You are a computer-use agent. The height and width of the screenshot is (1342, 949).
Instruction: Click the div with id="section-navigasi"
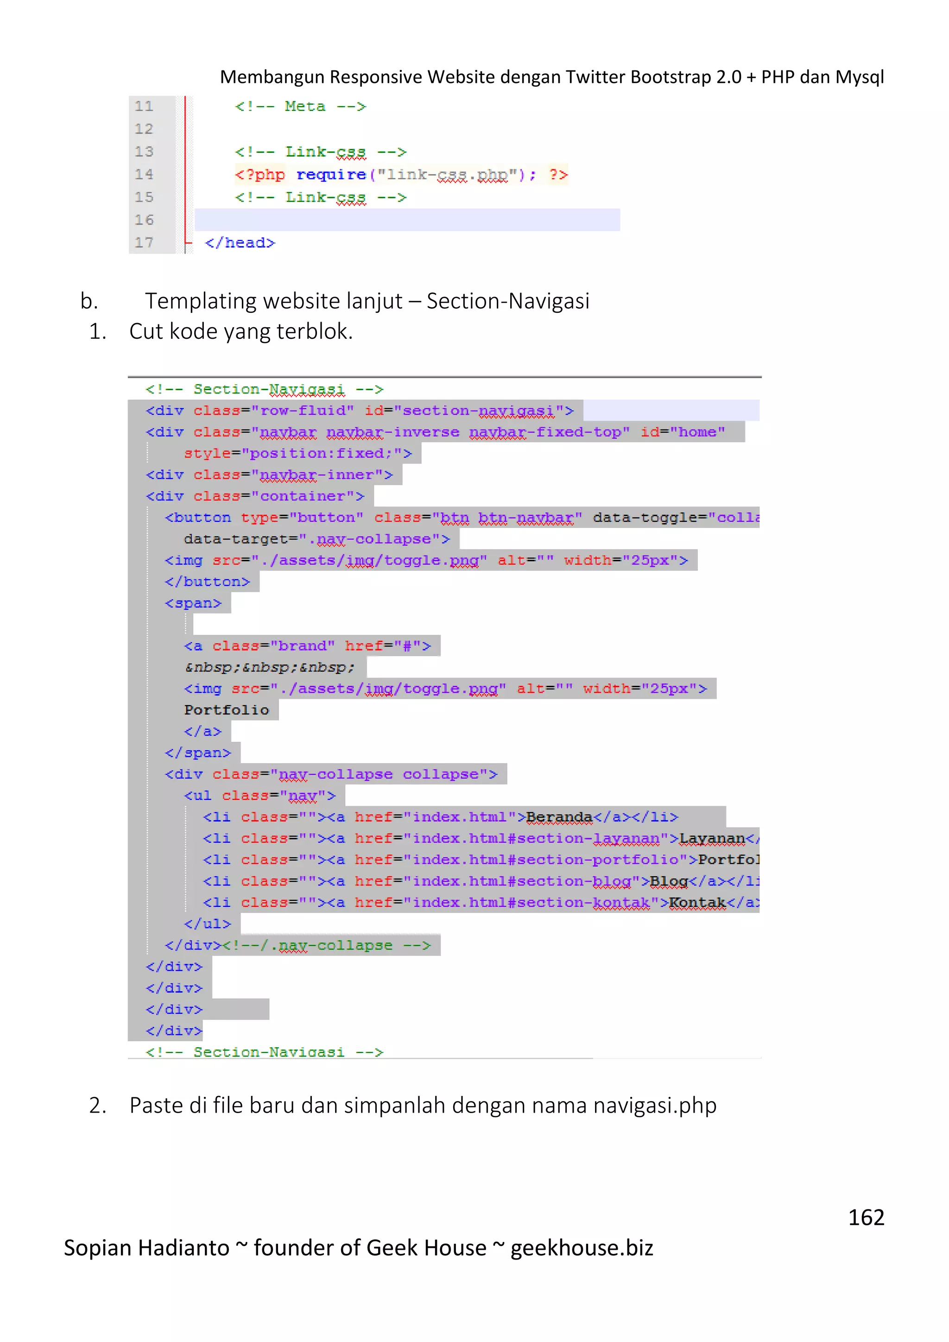[360, 410]
